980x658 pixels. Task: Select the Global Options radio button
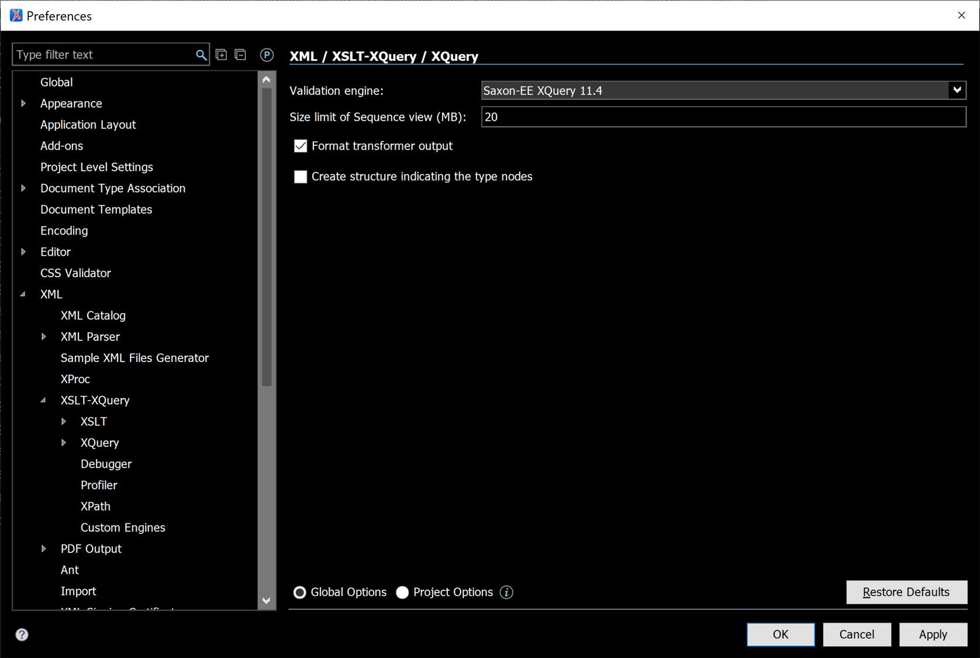(x=300, y=592)
